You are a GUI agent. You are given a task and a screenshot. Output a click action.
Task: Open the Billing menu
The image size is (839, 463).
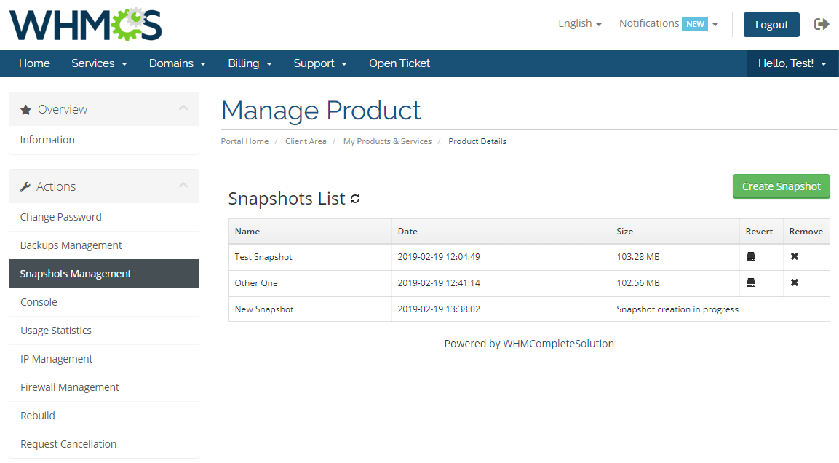coord(250,63)
